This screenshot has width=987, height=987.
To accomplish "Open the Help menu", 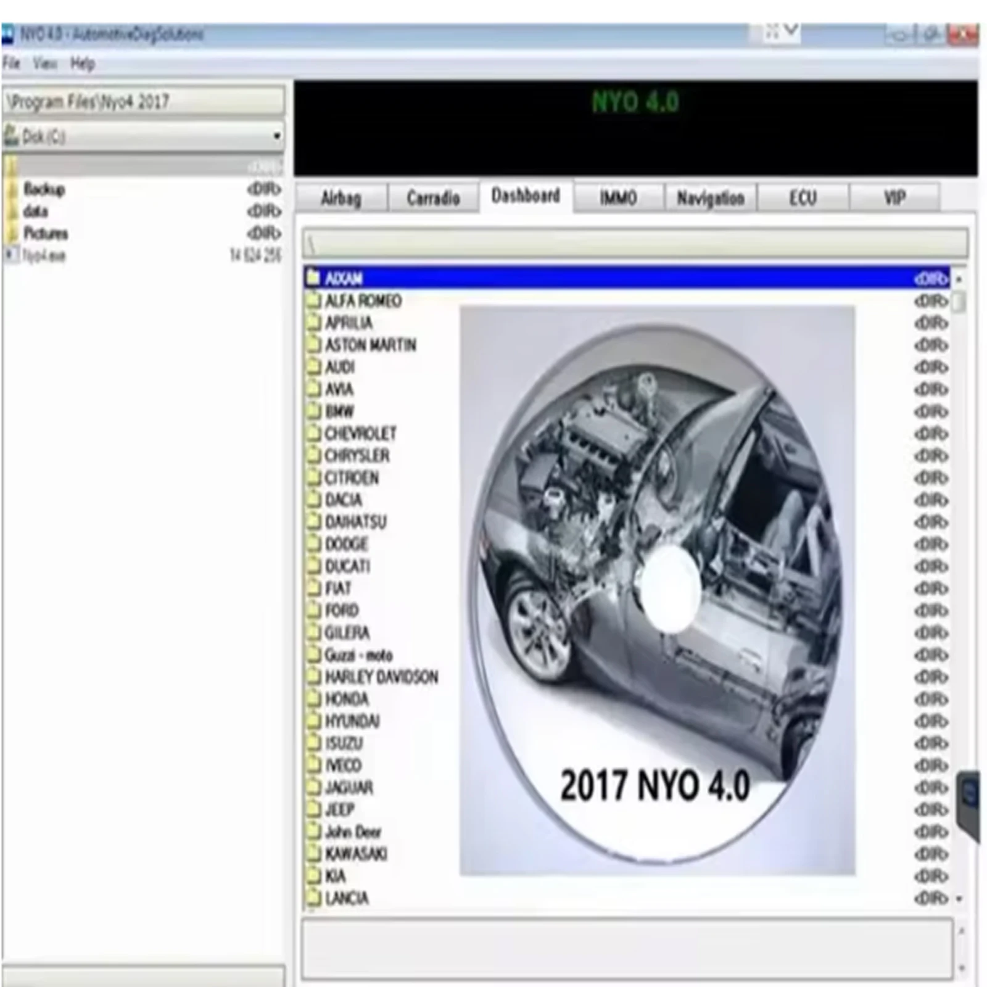I will click(82, 63).
